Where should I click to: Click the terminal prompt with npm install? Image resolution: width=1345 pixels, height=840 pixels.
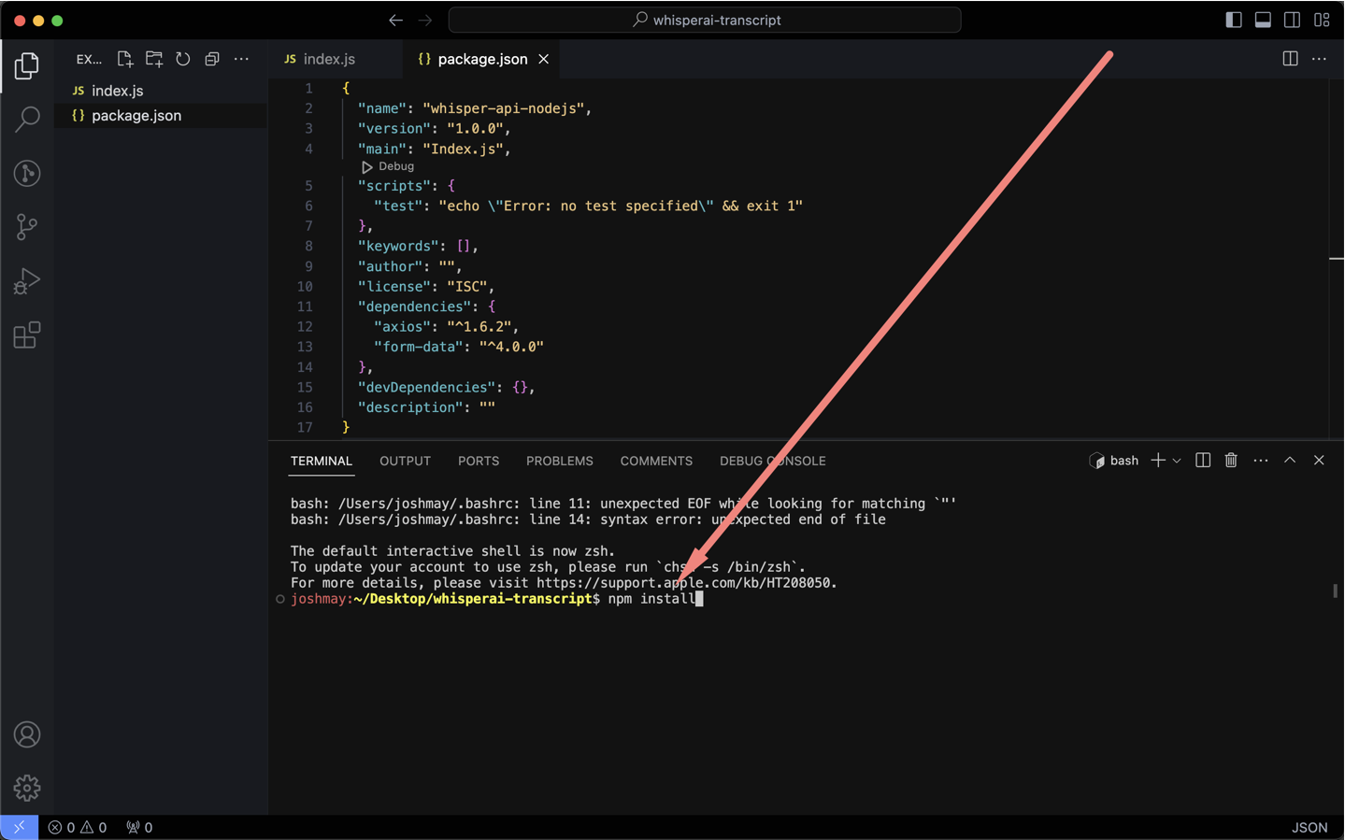point(495,599)
